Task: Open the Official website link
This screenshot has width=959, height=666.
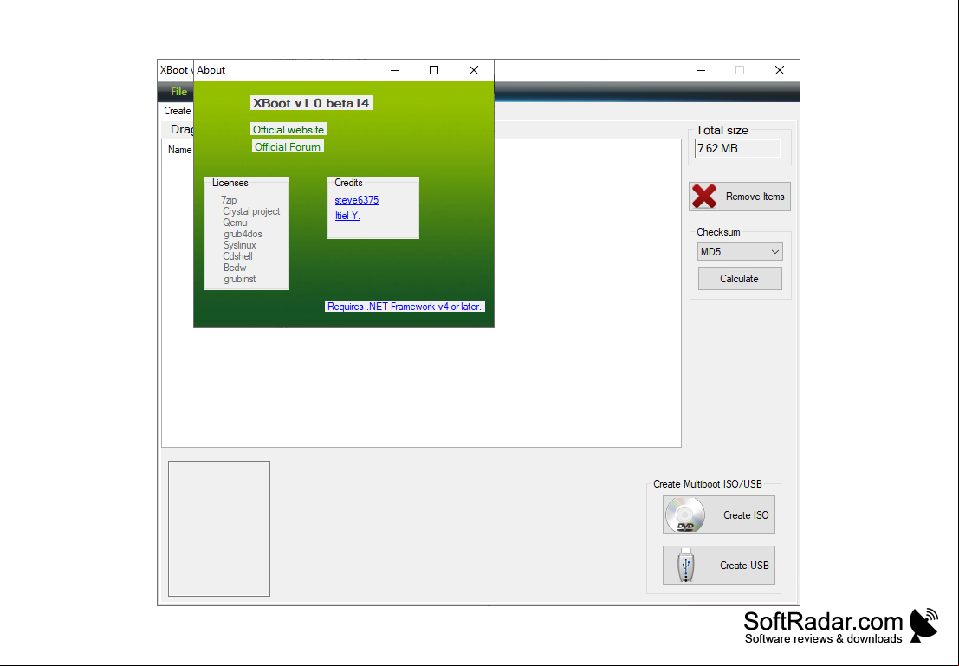Action: (288, 130)
